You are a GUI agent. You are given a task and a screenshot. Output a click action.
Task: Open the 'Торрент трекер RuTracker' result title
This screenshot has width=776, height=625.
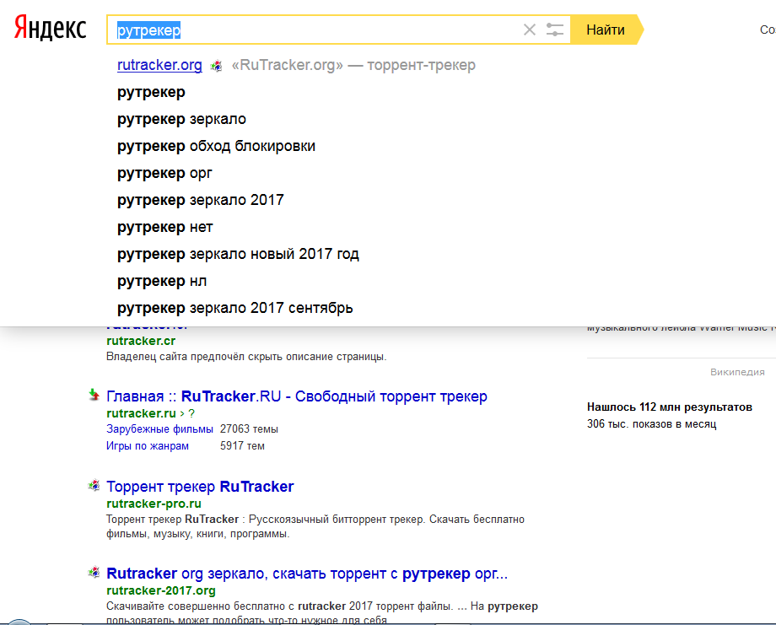click(x=200, y=487)
